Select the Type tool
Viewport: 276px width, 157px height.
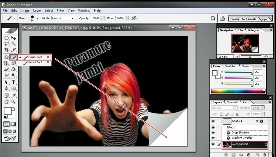13,82
